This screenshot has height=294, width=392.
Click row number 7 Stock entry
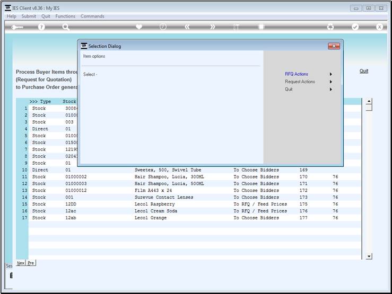[x=26, y=149]
